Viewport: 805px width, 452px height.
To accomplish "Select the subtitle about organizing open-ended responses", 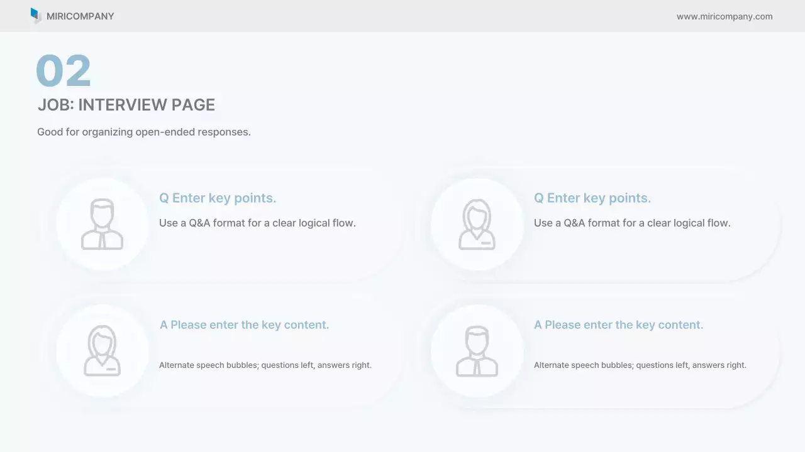I will pos(143,132).
